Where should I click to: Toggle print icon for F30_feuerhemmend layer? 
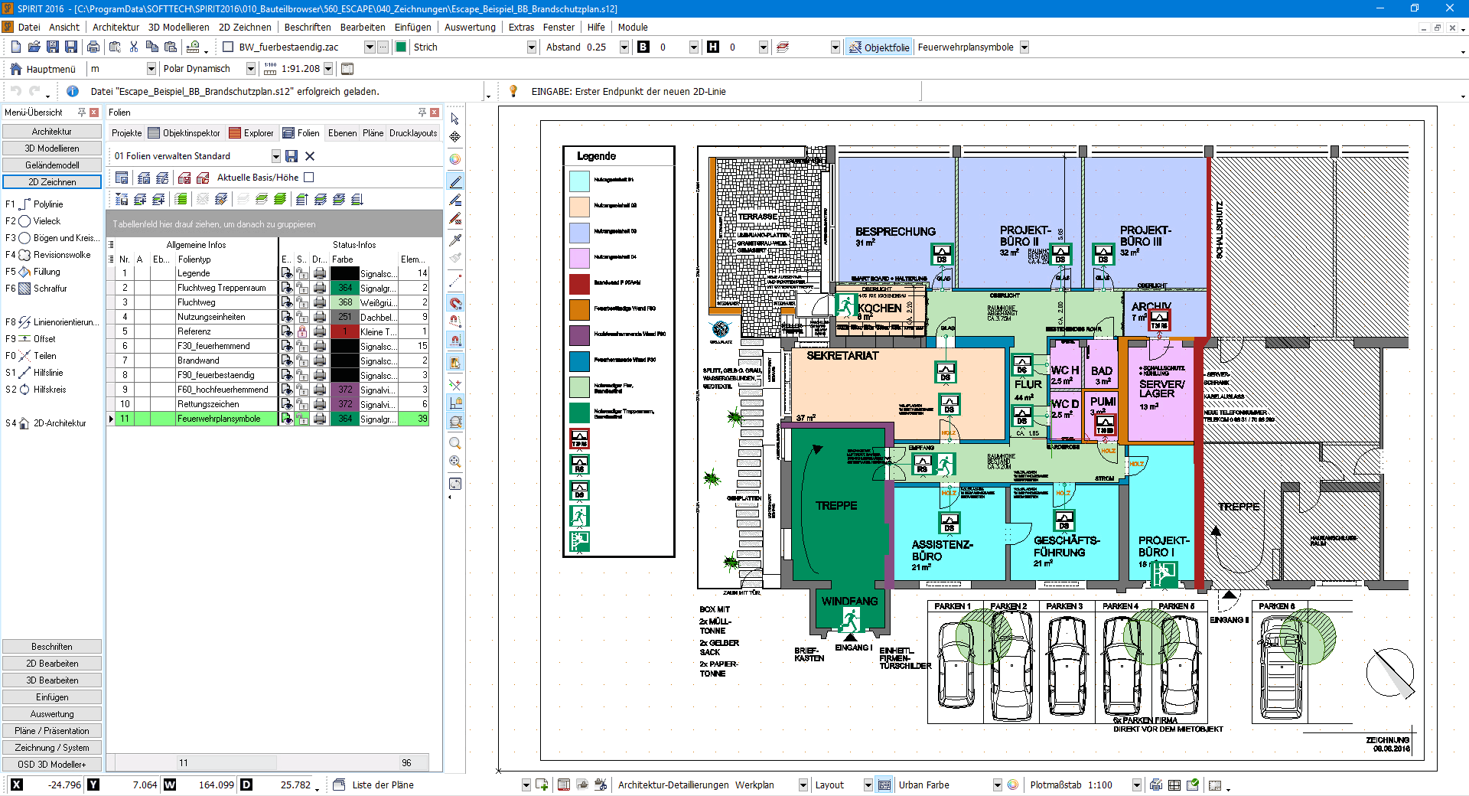click(x=320, y=346)
